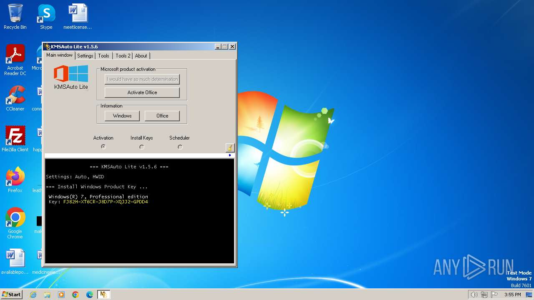Open the Google Chrome desktop shortcut
Screen dimensions: 534x300
15,223
